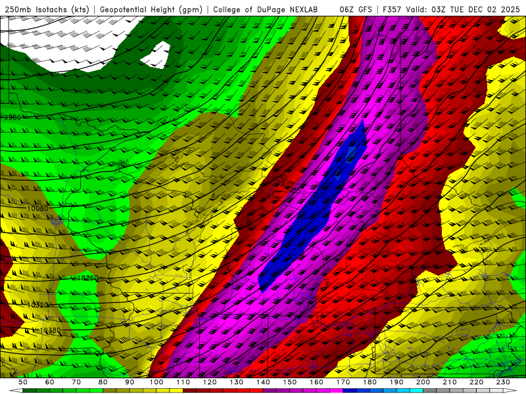526x394 pixels.
Task: Click the 50 value on the color scale
Action: (x=23, y=382)
